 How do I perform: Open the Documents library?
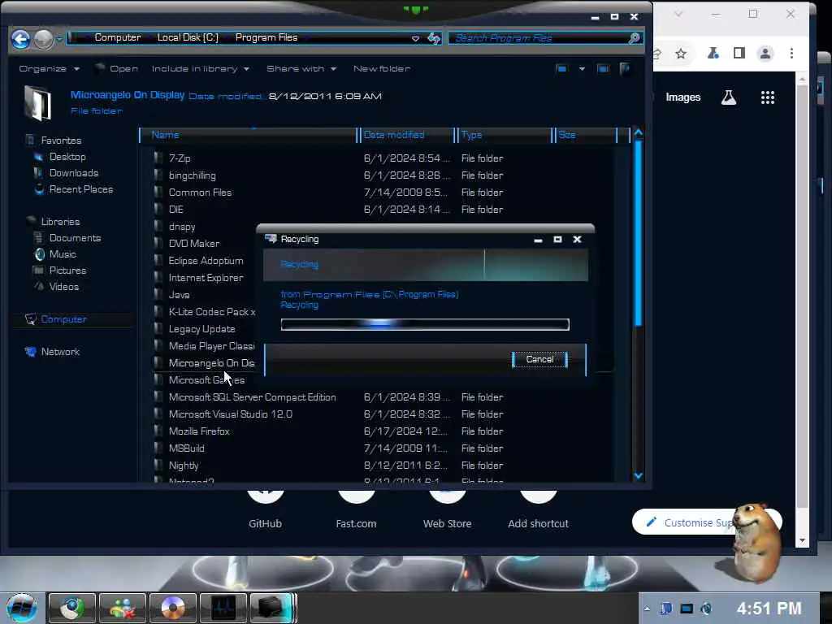(75, 238)
